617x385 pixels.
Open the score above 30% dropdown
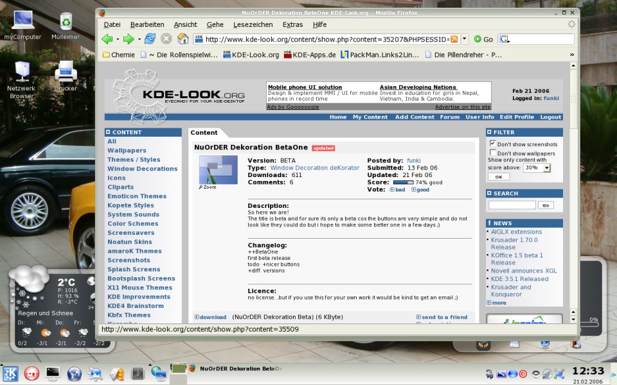tap(537, 167)
